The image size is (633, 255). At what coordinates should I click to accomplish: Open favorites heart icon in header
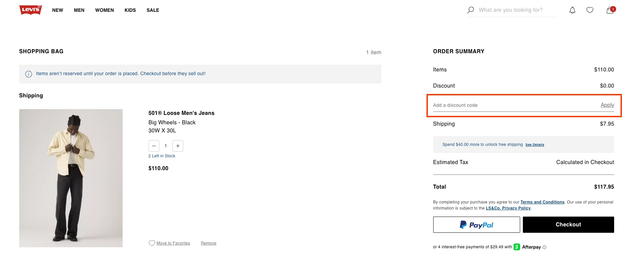(x=590, y=10)
